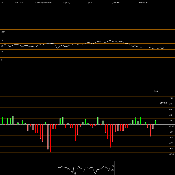Open the small RSI thumbnail chart at bottom
The height and width of the screenshot is (175, 175).
coord(86,168)
